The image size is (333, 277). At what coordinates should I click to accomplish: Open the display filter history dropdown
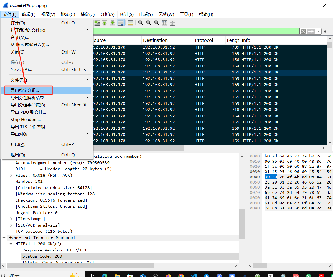(319, 31)
